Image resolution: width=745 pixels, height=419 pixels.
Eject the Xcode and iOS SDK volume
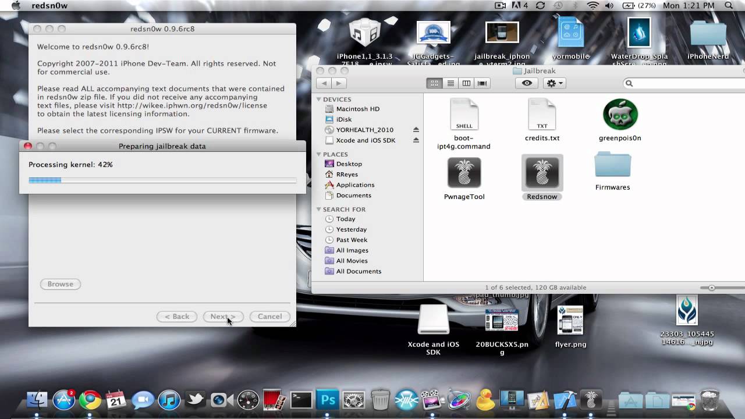point(416,140)
